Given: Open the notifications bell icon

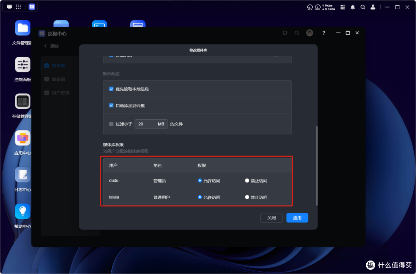Looking at the screenshot, I should coord(352,7).
